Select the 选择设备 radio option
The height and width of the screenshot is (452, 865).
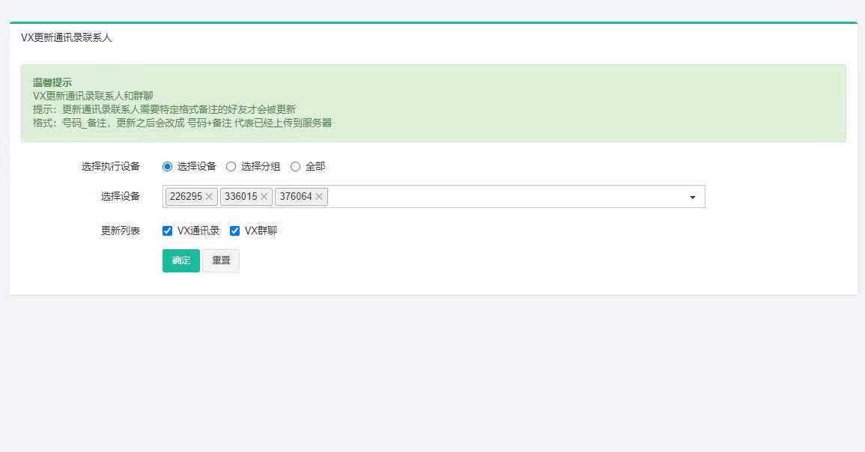(x=167, y=166)
